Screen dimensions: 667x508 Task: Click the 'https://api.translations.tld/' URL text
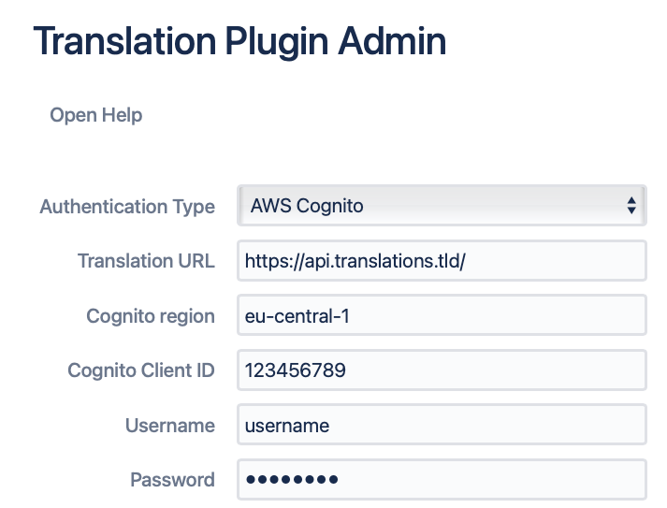[x=355, y=261]
